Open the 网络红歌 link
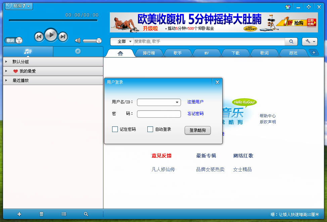The width and height of the screenshot is (327, 222). tap(243, 156)
